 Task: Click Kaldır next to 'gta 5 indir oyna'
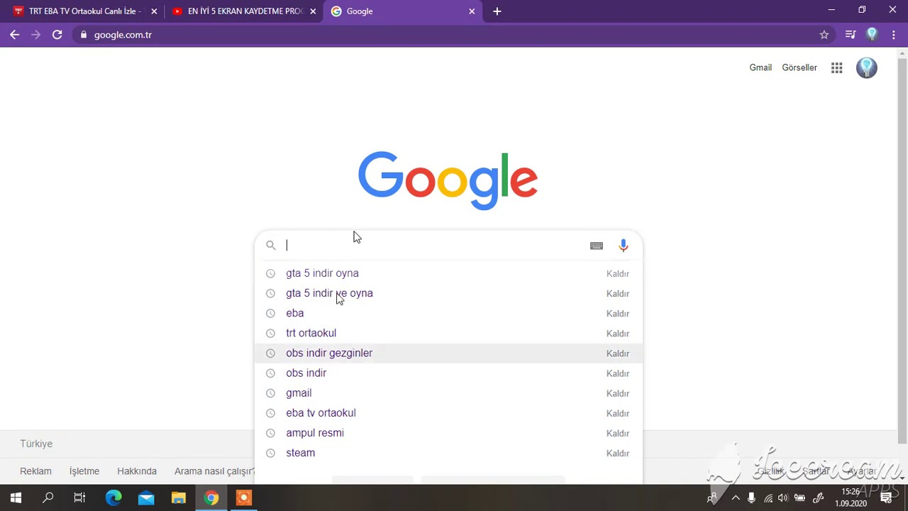618,273
